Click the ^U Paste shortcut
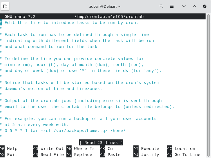Image resolution: width=211 pixels, height=158 pixels. pos(110,155)
